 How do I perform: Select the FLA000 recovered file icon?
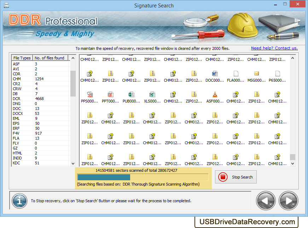coord(236,74)
